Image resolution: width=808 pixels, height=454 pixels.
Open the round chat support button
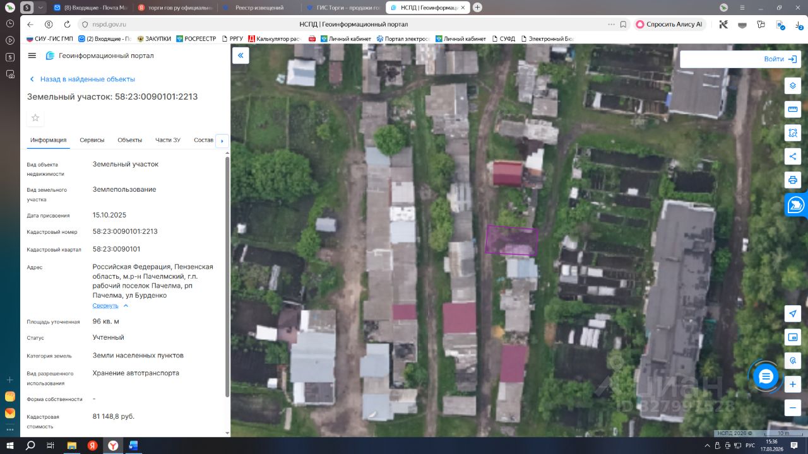pos(766,377)
